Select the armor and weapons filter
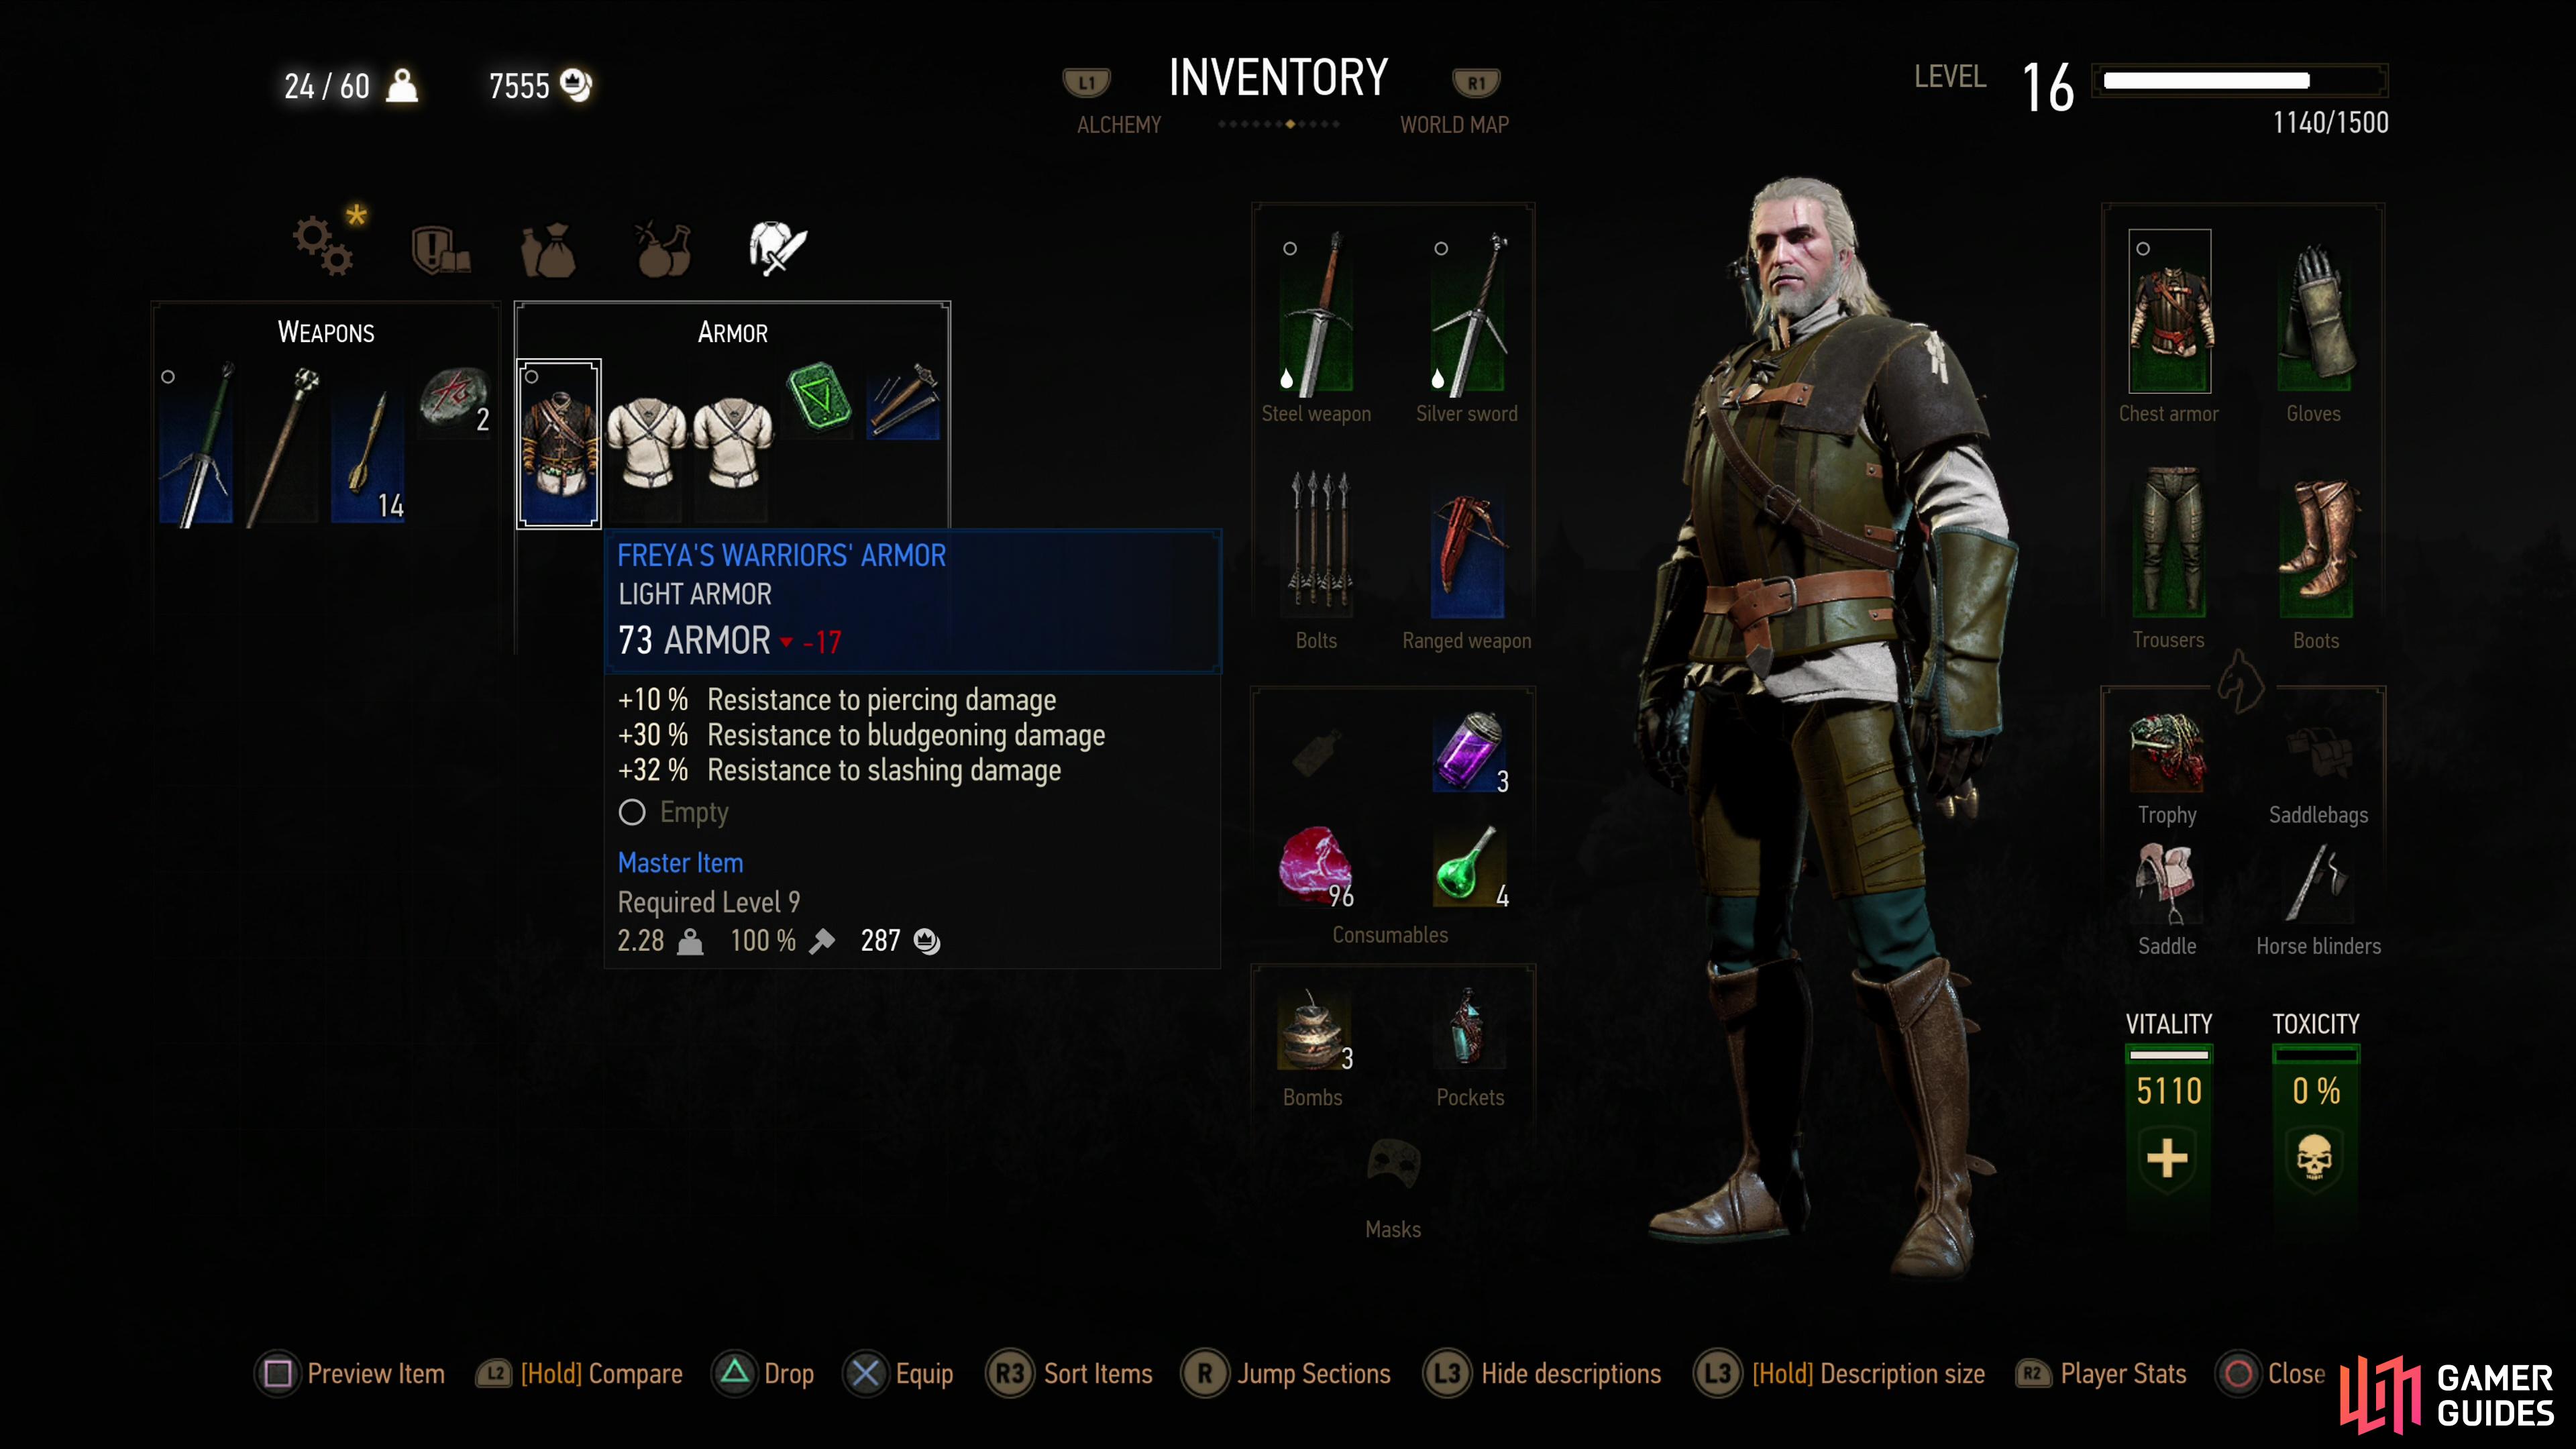Screen dimensions: 2576x1449 [x=777, y=247]
